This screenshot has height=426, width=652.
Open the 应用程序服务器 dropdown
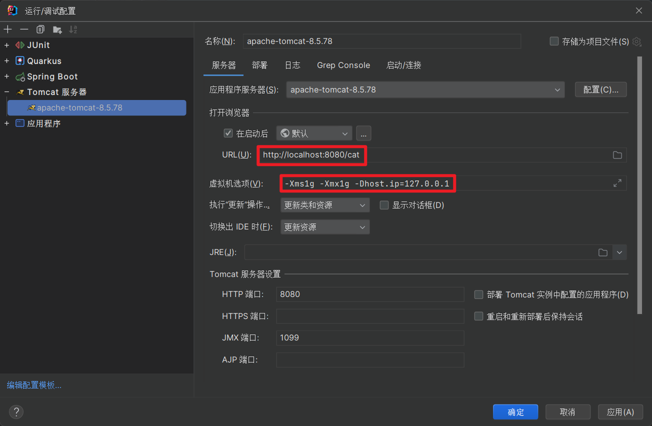pyautogui.click(x=557, y=89)
